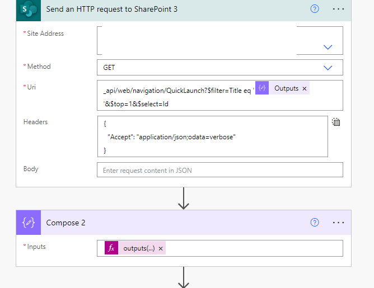Open help for the Compose 2 action
374x288 pixels.
(x=315, y=223)
